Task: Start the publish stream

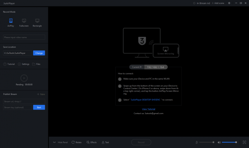Action: 39,108
